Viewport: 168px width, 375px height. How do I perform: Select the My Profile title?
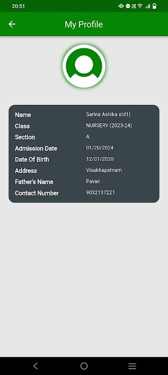click(x=84, y=24)
